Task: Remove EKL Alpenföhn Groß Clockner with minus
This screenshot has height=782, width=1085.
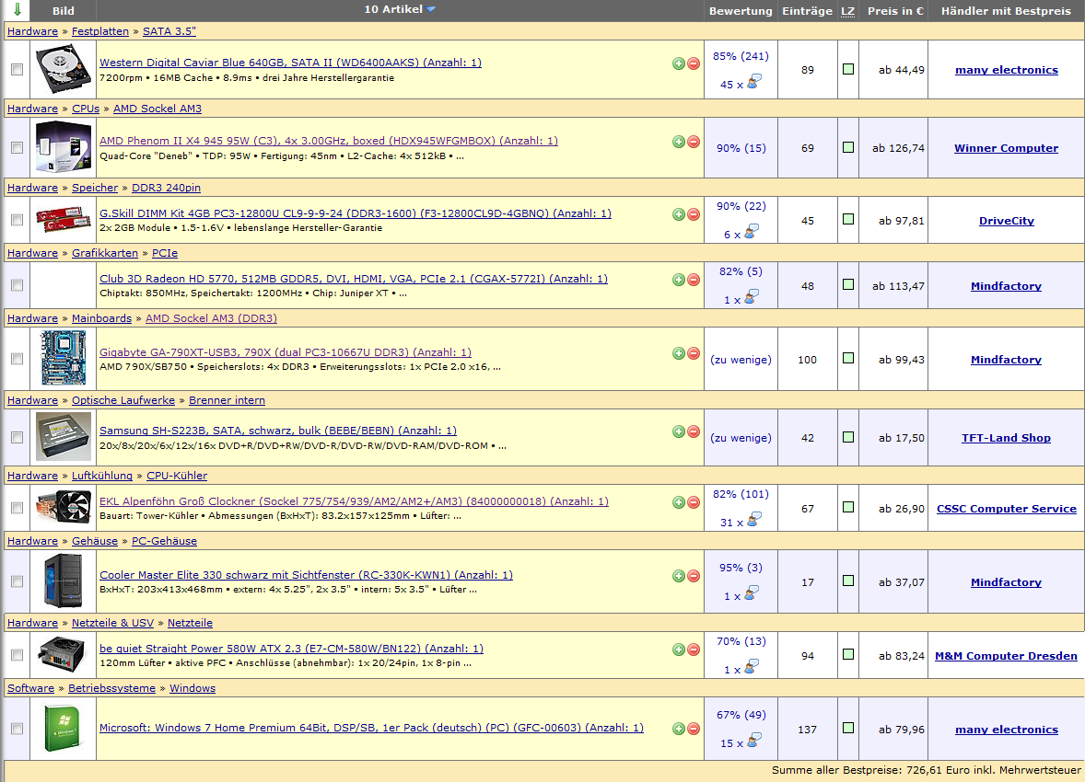Action: pyautogui.click(x=694, y=502)
